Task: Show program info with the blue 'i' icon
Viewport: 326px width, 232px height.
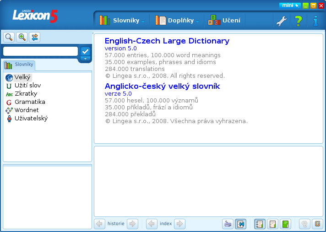Action: [315, 21]
